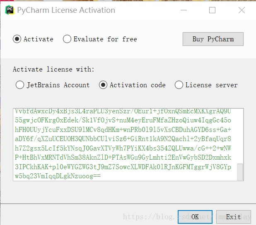
Task: Click the code line starting '55gwjc0FKrg'
Action: [123, 120]
